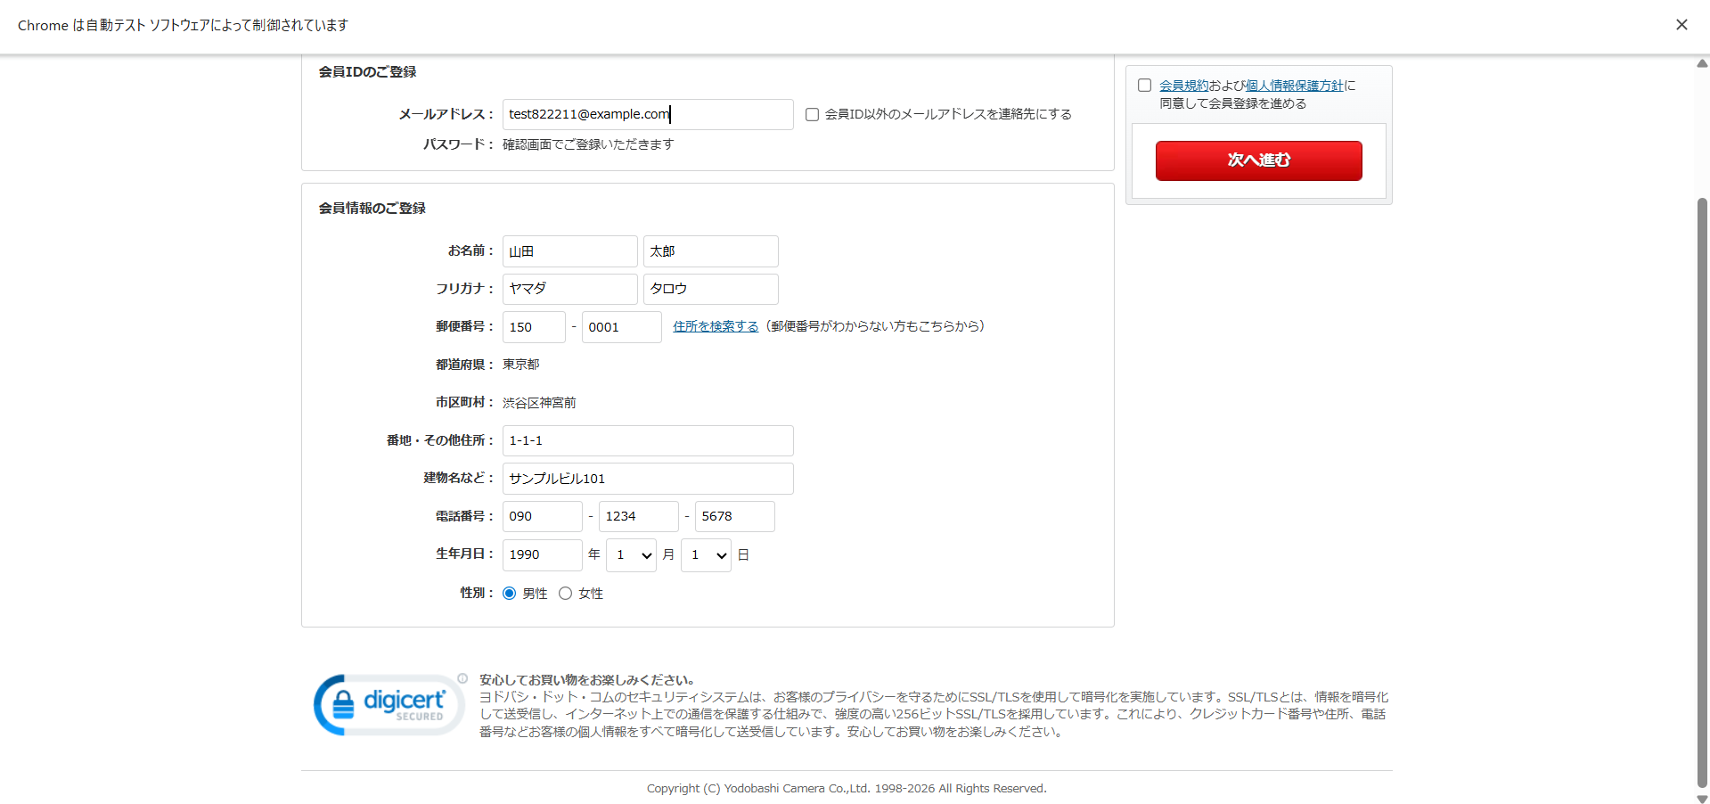This screenshot has width=1710, height=804.
Task: Open the birth day dropdown
Action: tap(706, 555)
